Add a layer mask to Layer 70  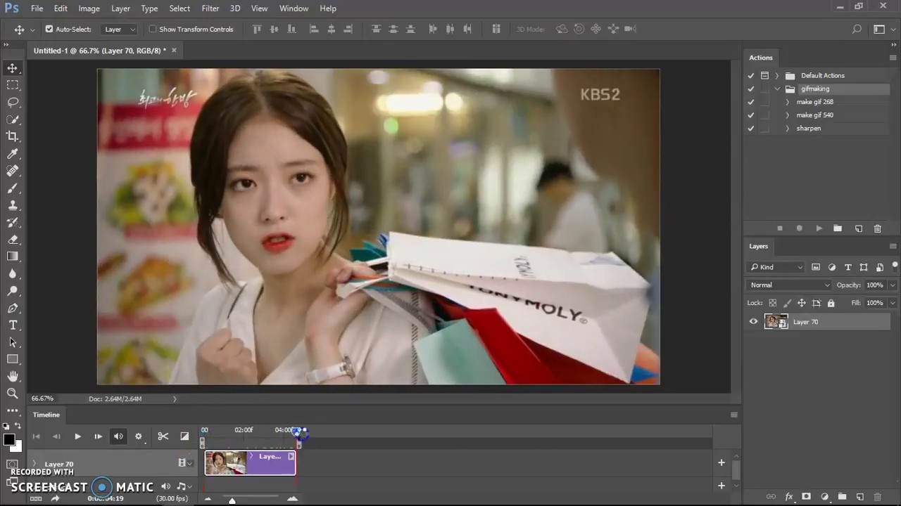point(807,497)
